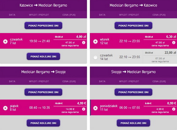Screen dimensions: 177x130
Task: Choose the 22,00 zł fare on 14 lut
Action: coord(170,52)
